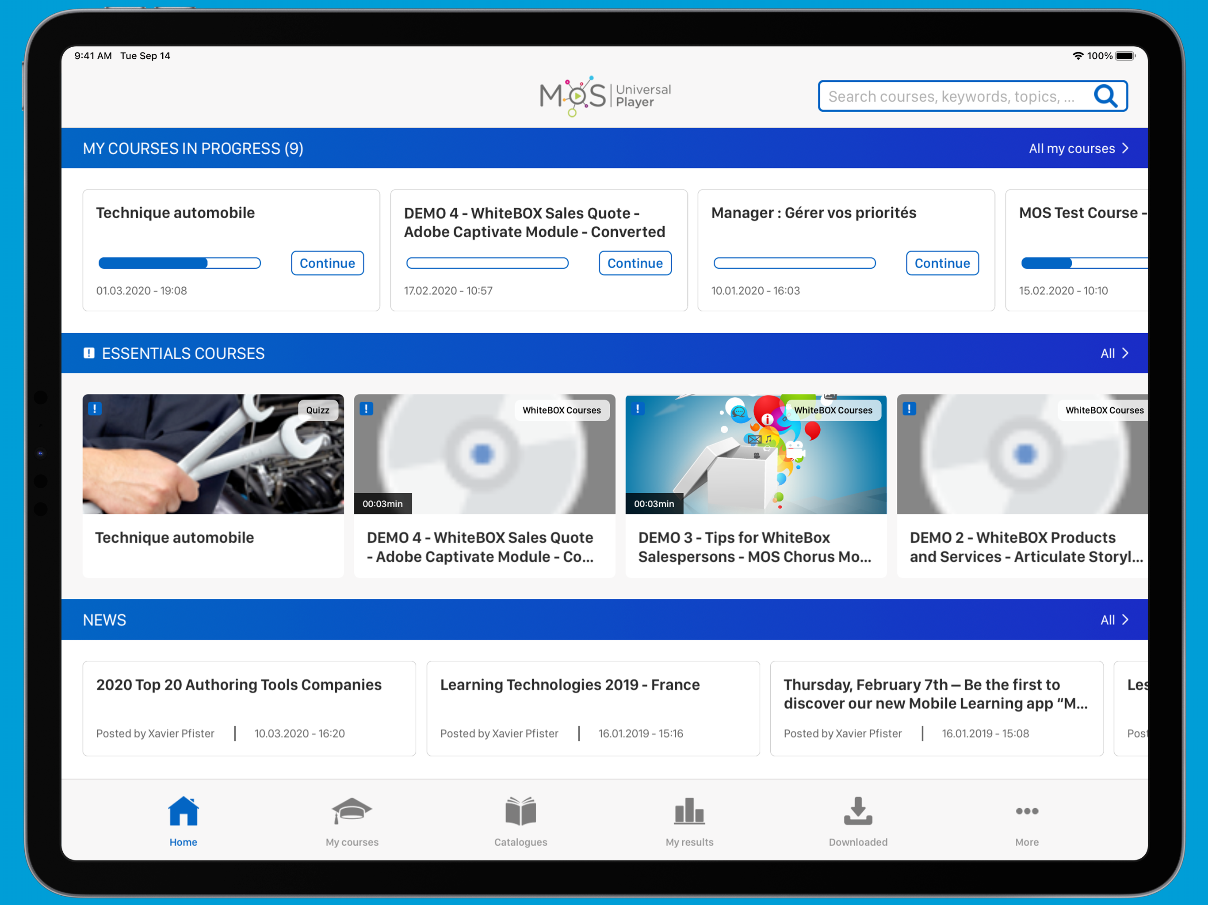Switch to the Home tab label
This screenshot has width=1208, height=905.
tap(183, 842)
